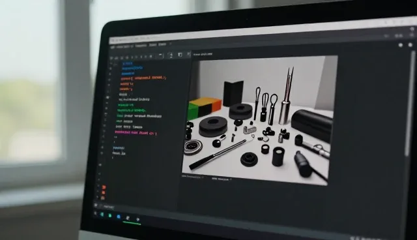Viewport: 417px width, 240px height.
Task: Click the first caption label below the preview image
Action: [193, 176]
